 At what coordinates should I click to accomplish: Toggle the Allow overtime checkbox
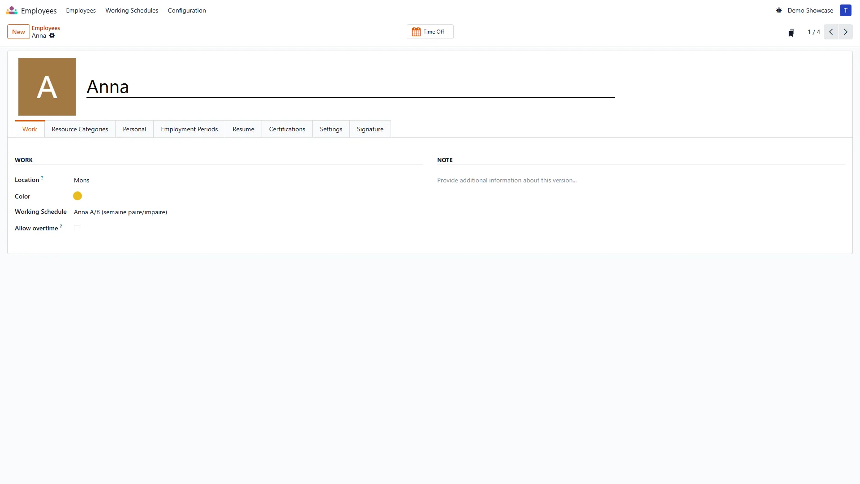click(x=77, y=228)
